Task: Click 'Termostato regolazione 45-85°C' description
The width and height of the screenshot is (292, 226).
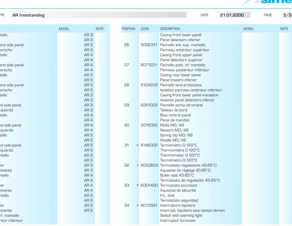Action: (188, 165)
